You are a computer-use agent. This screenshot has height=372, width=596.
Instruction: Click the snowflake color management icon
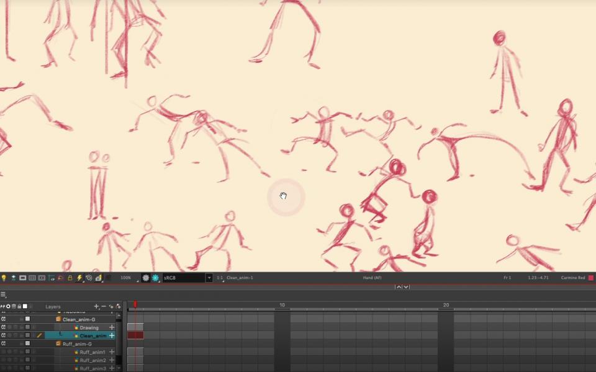point(145,278)
